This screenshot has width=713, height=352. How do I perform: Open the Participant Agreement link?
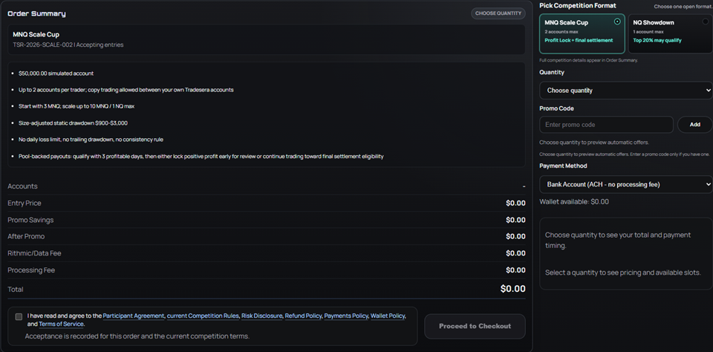click(x=134, y=316)
